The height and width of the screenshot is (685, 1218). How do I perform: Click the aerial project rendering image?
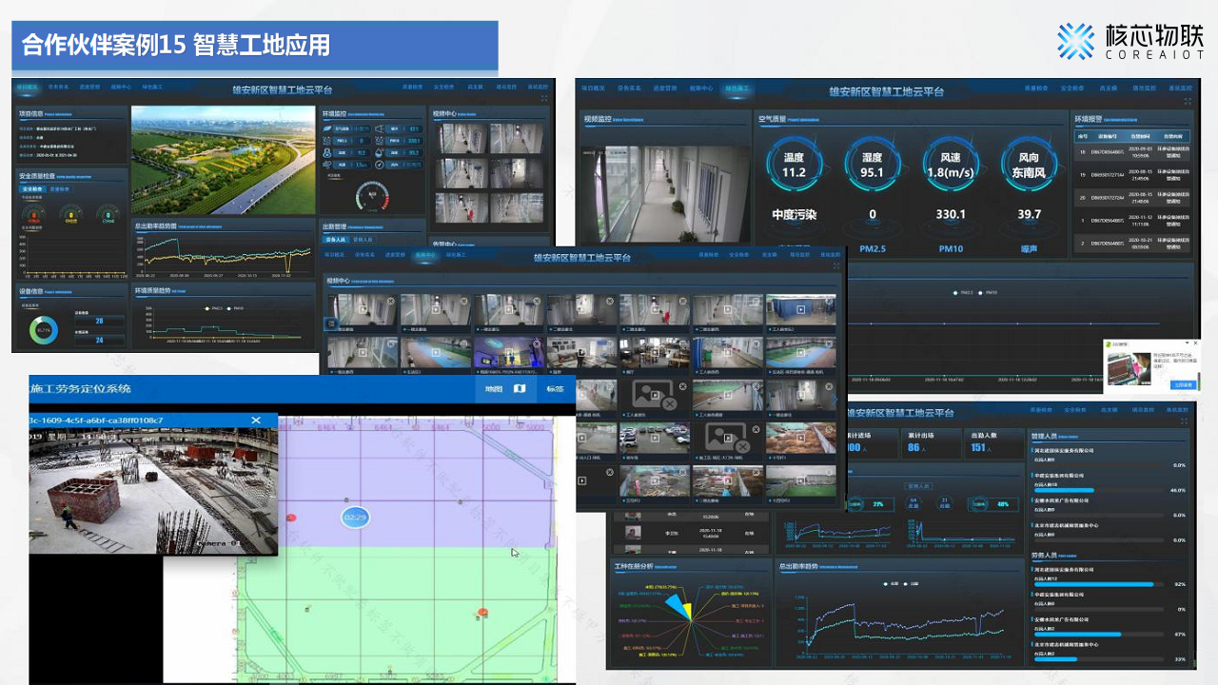click(x=224, y=160)
